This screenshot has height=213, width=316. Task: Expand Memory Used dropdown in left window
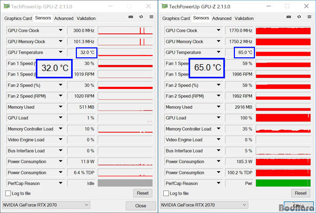pyautogui.click(x=61, y=107)
